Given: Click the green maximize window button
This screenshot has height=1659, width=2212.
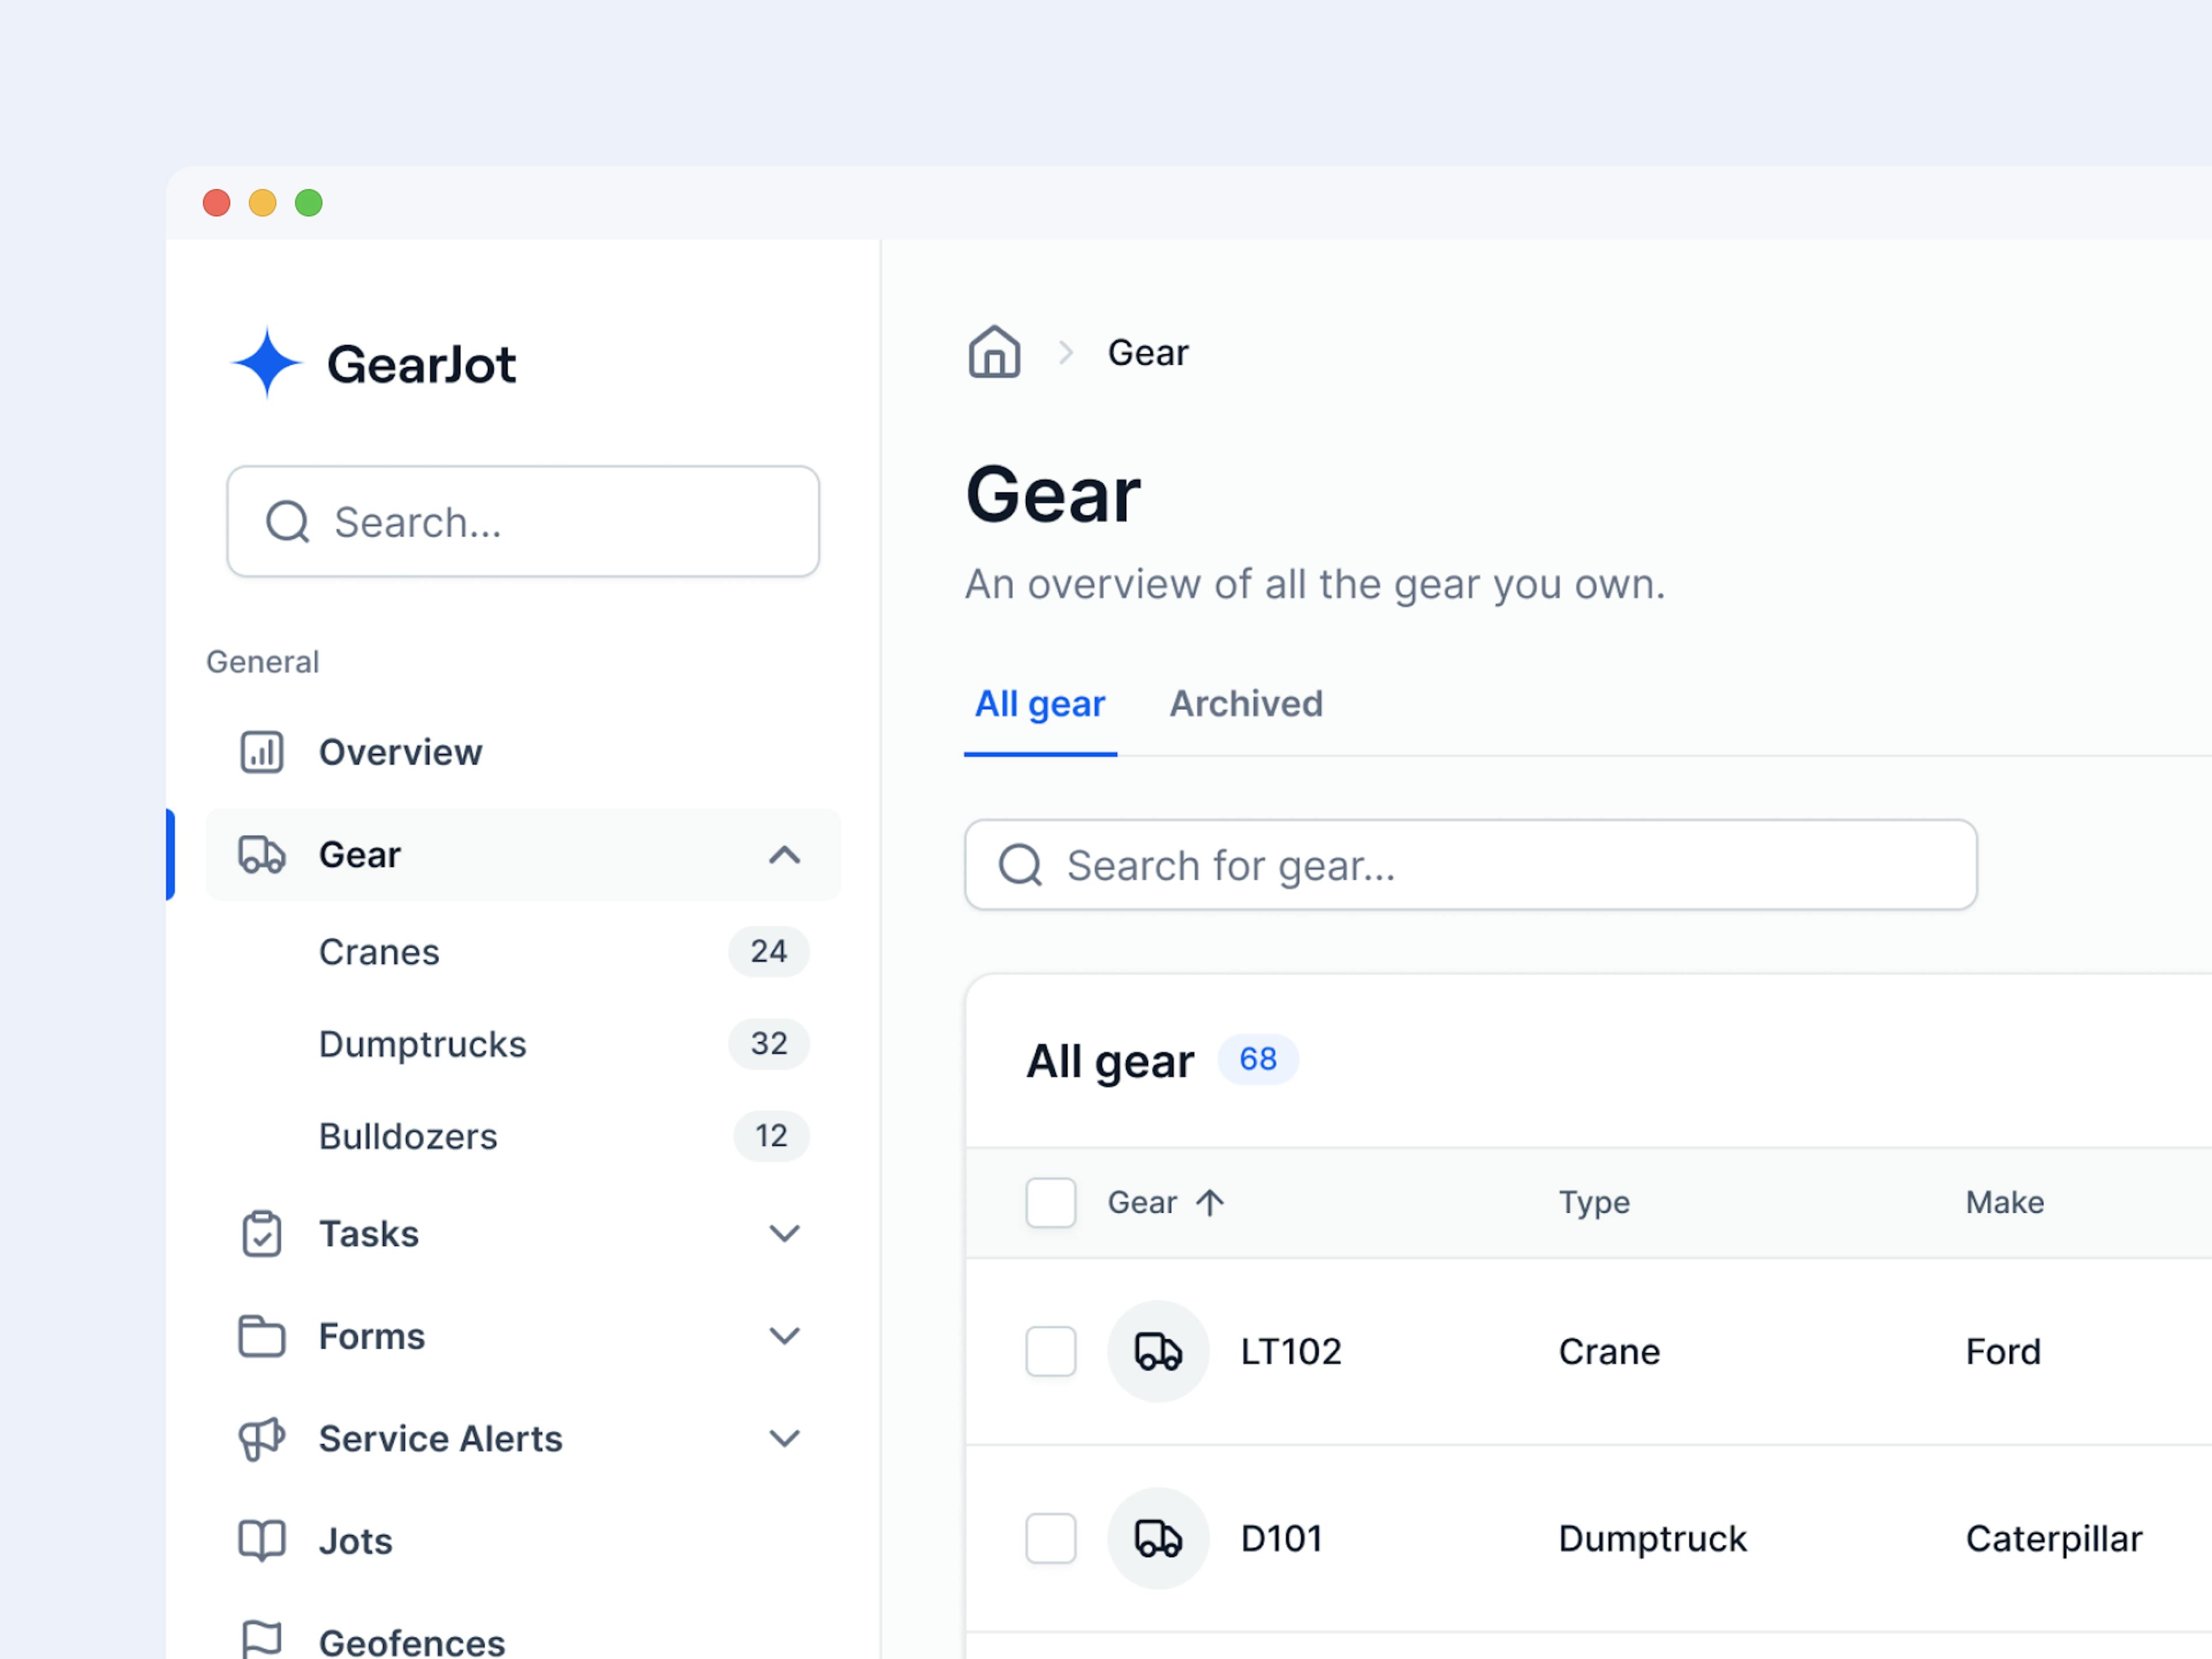Looking at the screenshot, I should click(309, 203).
